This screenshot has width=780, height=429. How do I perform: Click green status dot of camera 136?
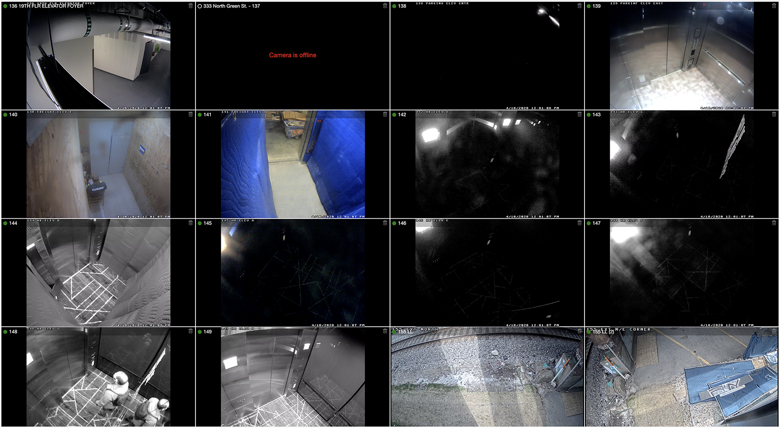coord(5,6)
